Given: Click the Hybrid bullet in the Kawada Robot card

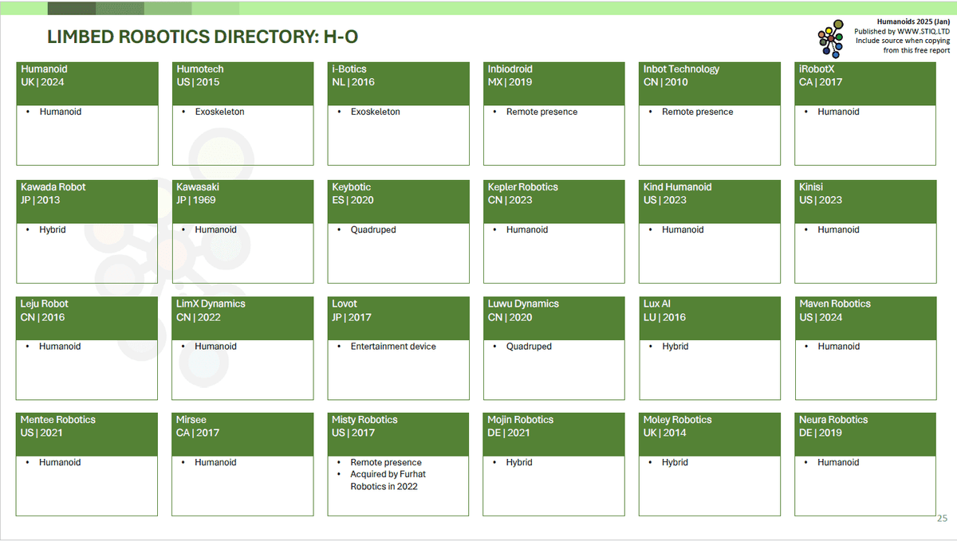Looking at the screenshot, I should (x=52, y=229).
